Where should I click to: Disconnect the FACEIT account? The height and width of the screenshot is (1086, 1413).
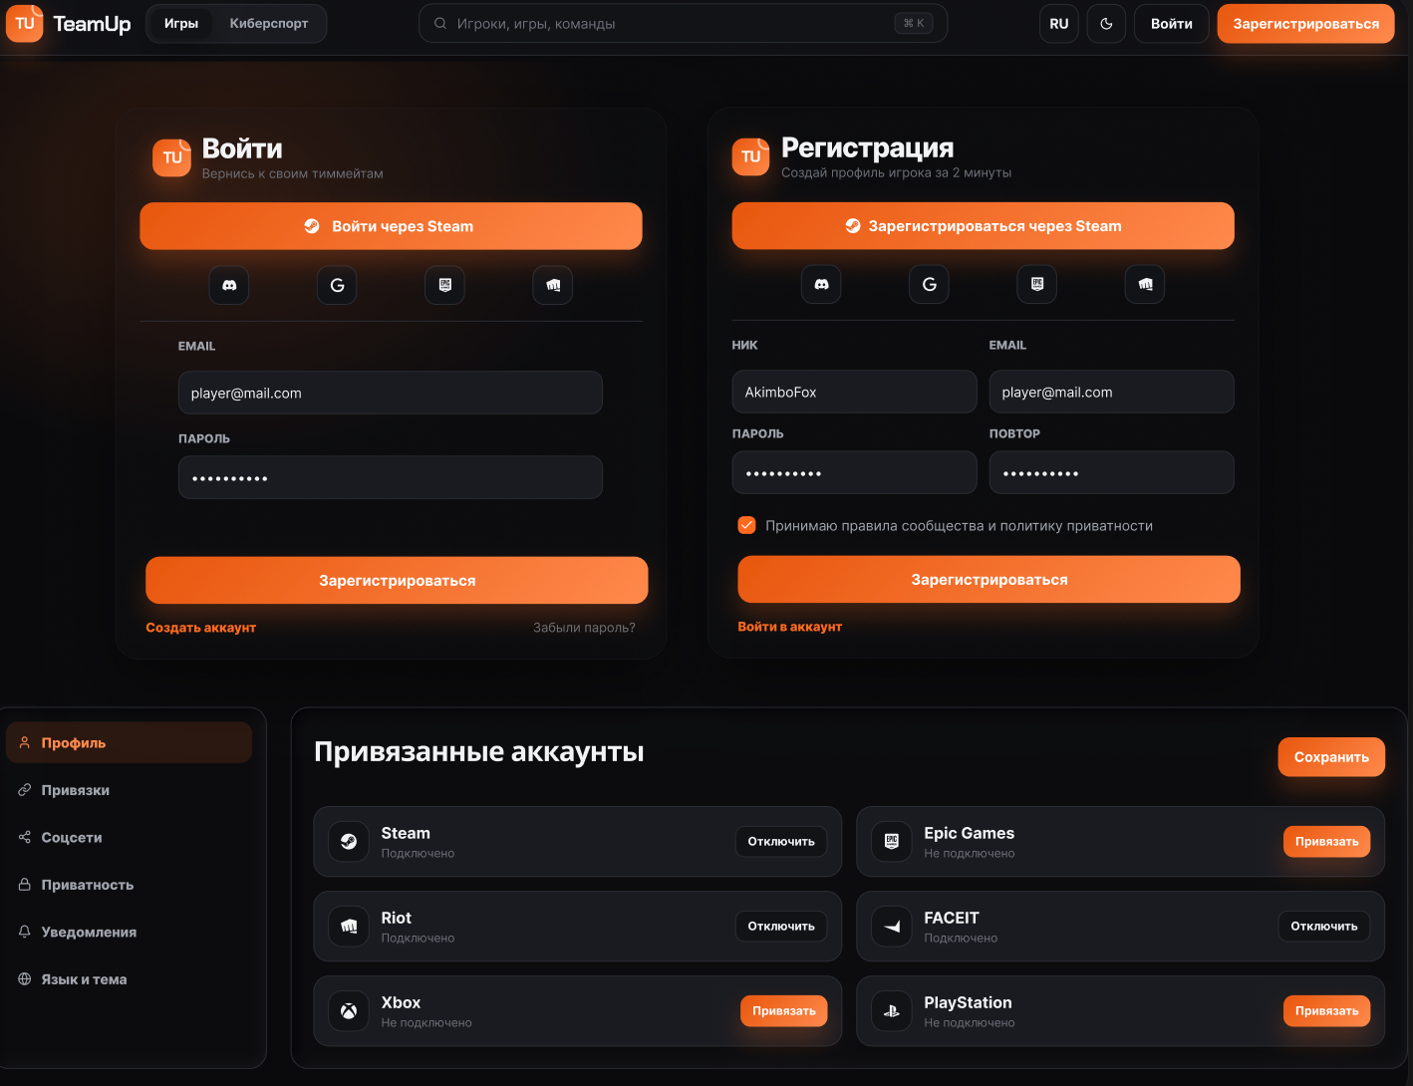pos(1324,927)
